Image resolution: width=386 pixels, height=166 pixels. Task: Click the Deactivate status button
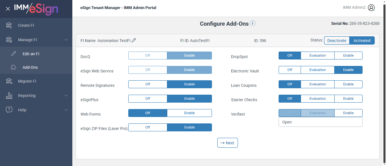(337, 41)
